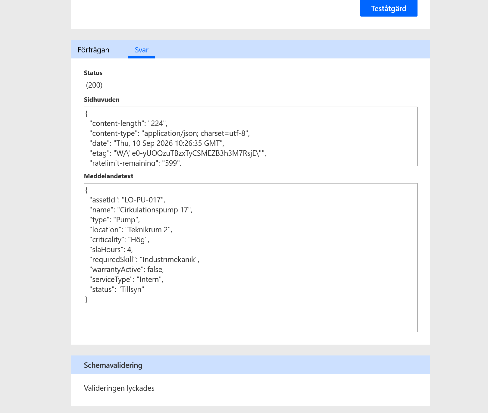Click the ratelimit-remaining 599 line
Image resolution: width=488 pixels, height=413 pixels.
(135, 163)
